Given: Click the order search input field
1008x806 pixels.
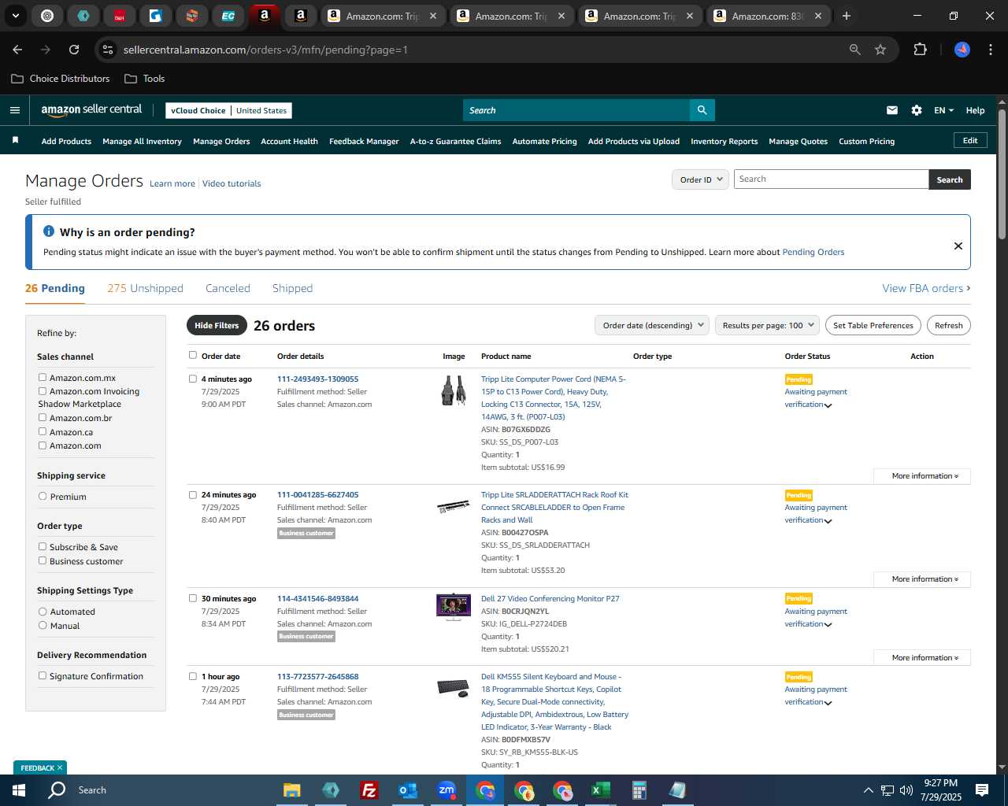Looking at the screenshot, I should 832,179.
